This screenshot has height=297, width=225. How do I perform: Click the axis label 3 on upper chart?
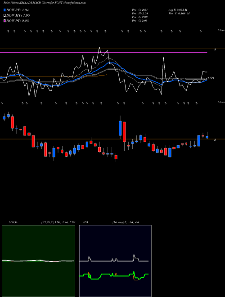[x=215, y=49]
